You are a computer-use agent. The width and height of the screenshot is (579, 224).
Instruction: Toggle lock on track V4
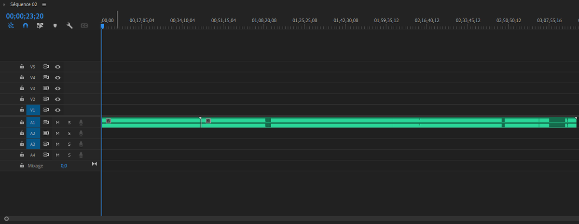[22, 77]
